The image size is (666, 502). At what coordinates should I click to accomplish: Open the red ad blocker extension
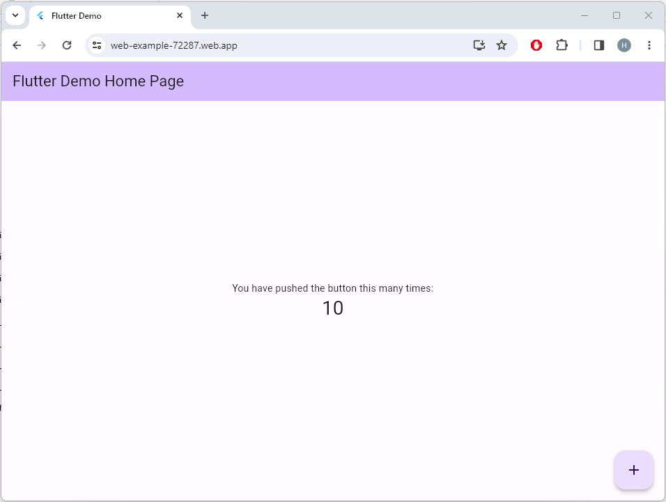(x=536, y=45)
